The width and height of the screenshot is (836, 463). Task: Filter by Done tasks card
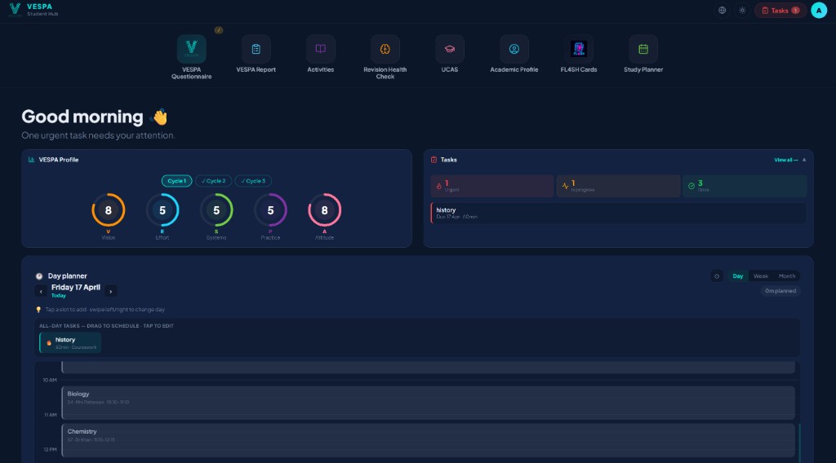(x=745, y=187)
